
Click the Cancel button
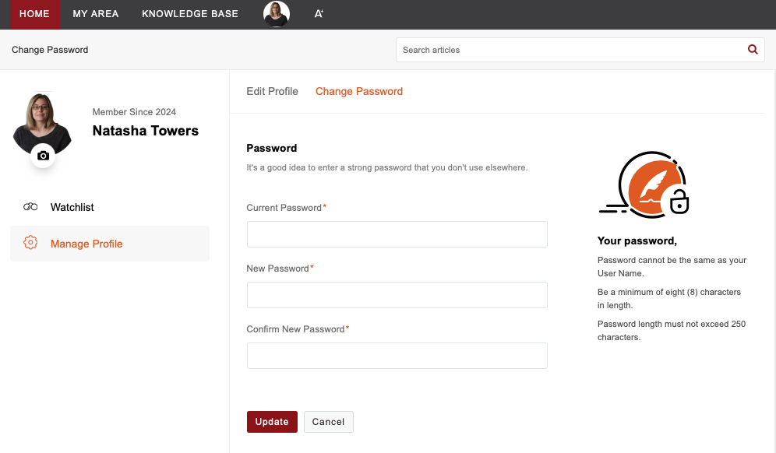328,422
